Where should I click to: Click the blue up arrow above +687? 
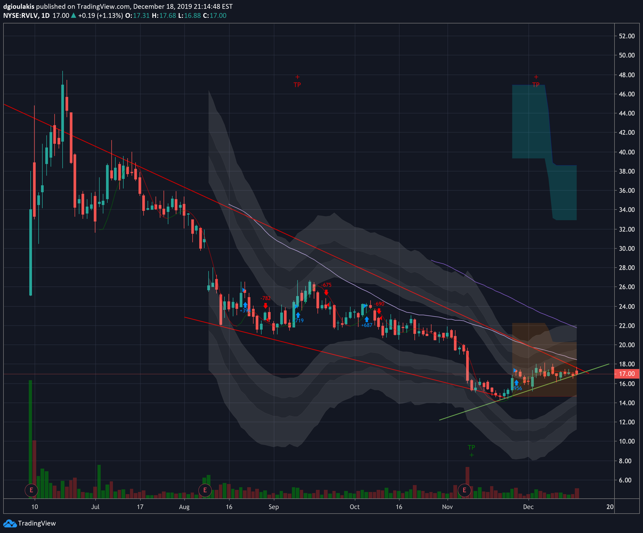(367, 319)
